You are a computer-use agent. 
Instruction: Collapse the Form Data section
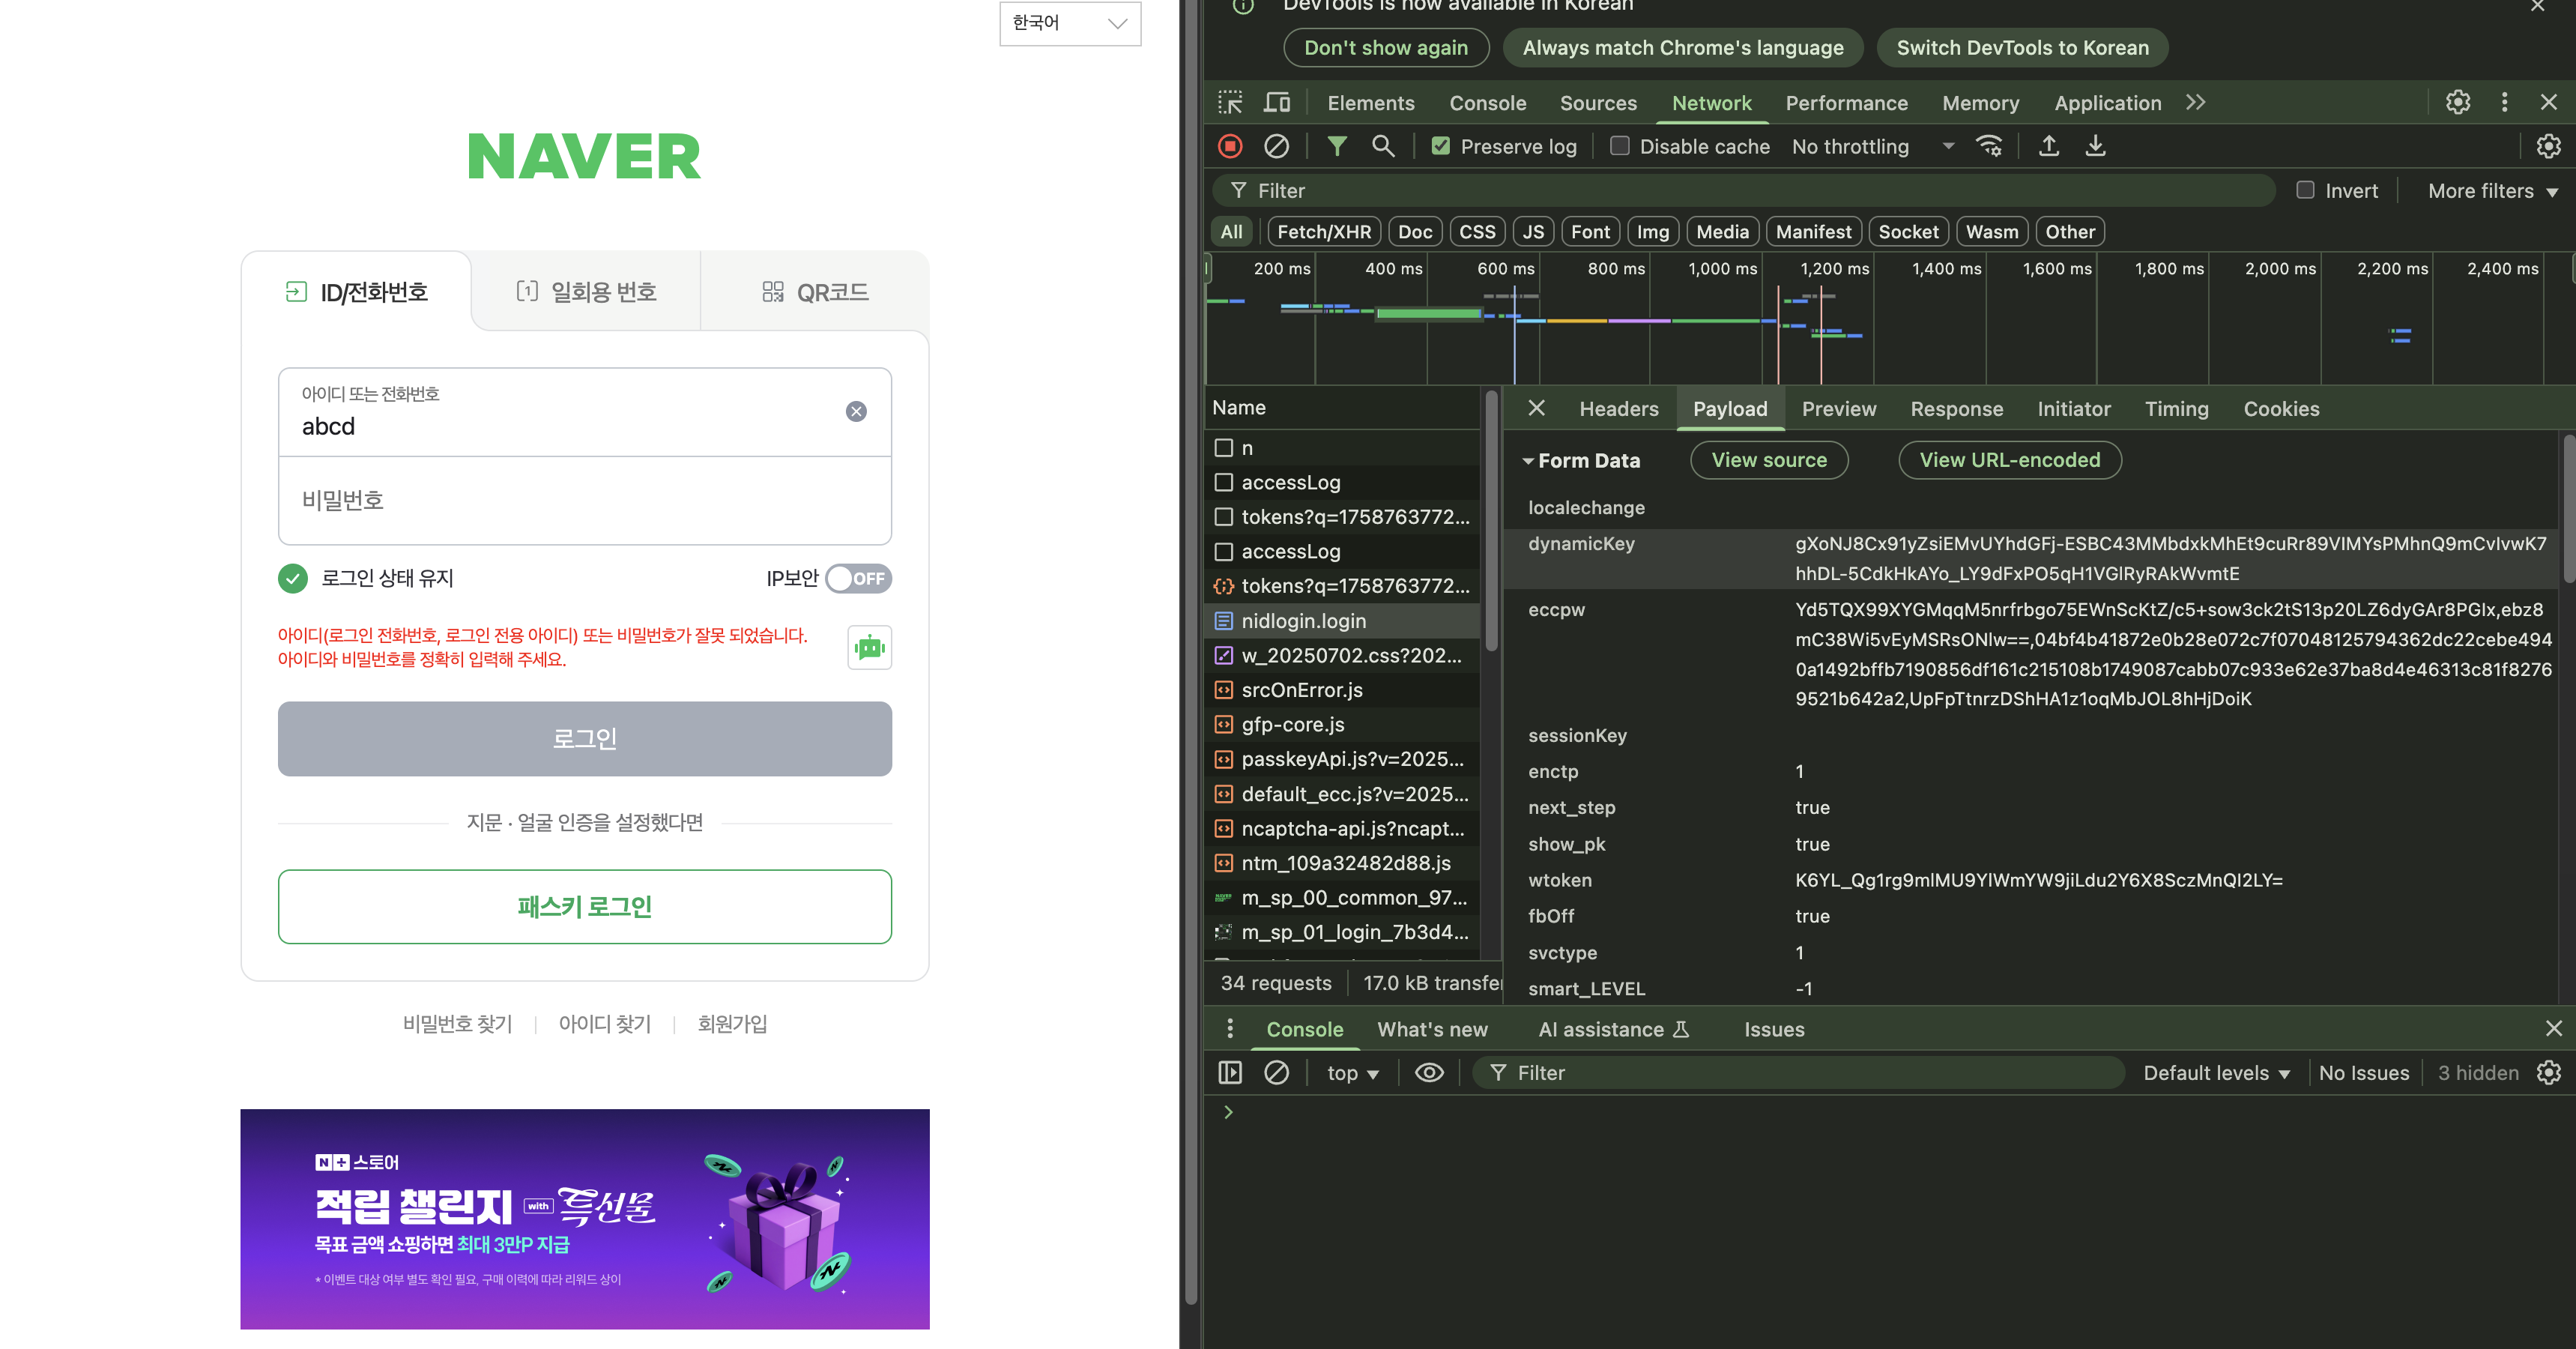point(1528,461)
